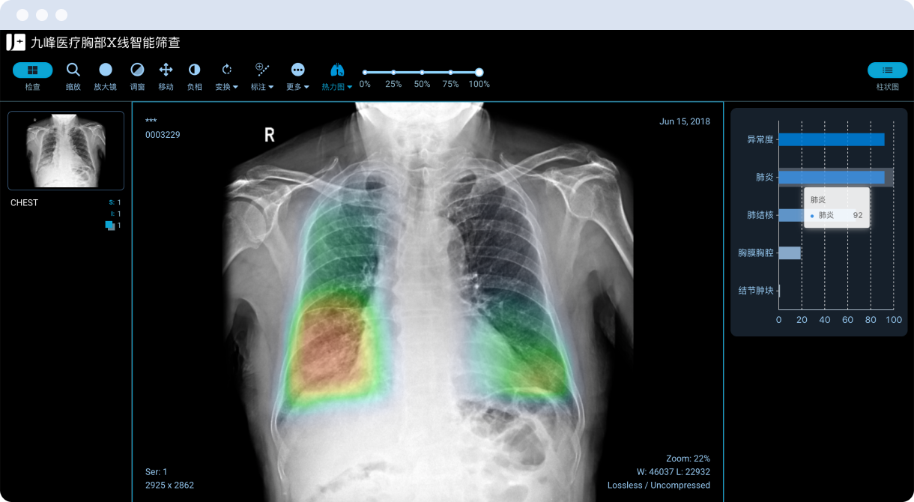914x502 pixels.
Task: Set heatmap opacity slider to 50%
Action: click(x=422, y=73)
